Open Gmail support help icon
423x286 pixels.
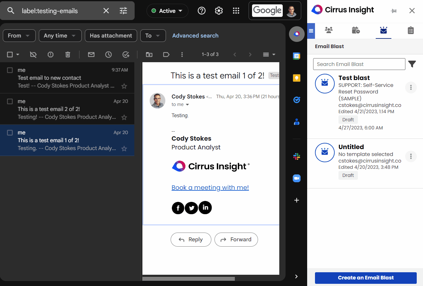pyautogui.click(x=202, y=11)
